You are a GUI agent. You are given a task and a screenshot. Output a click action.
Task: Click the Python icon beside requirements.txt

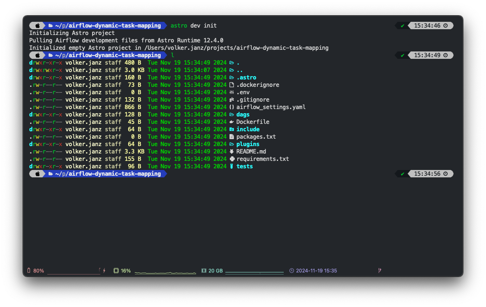coord(231,159)
